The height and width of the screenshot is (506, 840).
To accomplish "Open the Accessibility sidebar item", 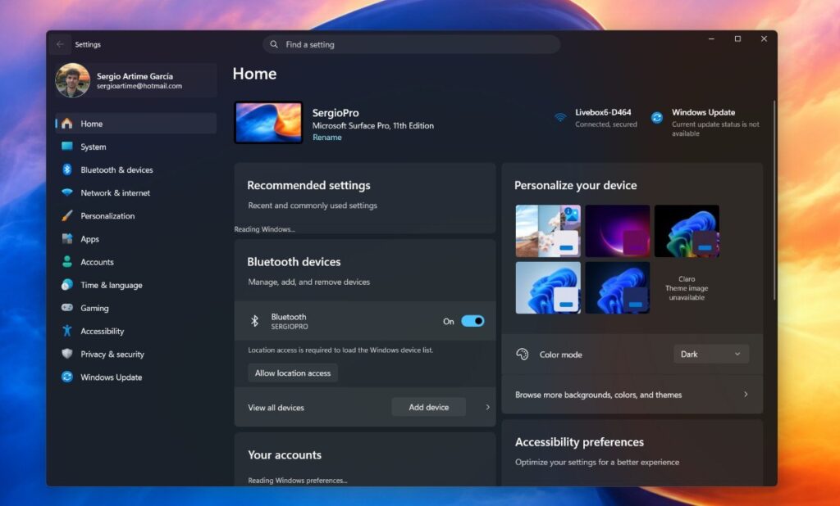I will click(135, 331).
